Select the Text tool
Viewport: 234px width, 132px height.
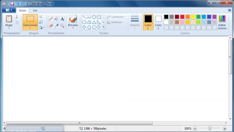pos(62,19)
